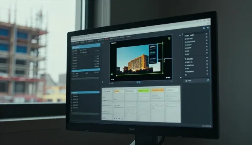The width and height of the screenshot is (252, 145).
Task: Click the green highlighted cell in the bottom grid
Action: (143, 91)
